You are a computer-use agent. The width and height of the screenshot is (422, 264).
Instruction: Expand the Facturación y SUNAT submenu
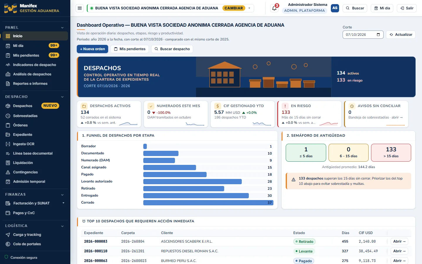pos(63,203)
